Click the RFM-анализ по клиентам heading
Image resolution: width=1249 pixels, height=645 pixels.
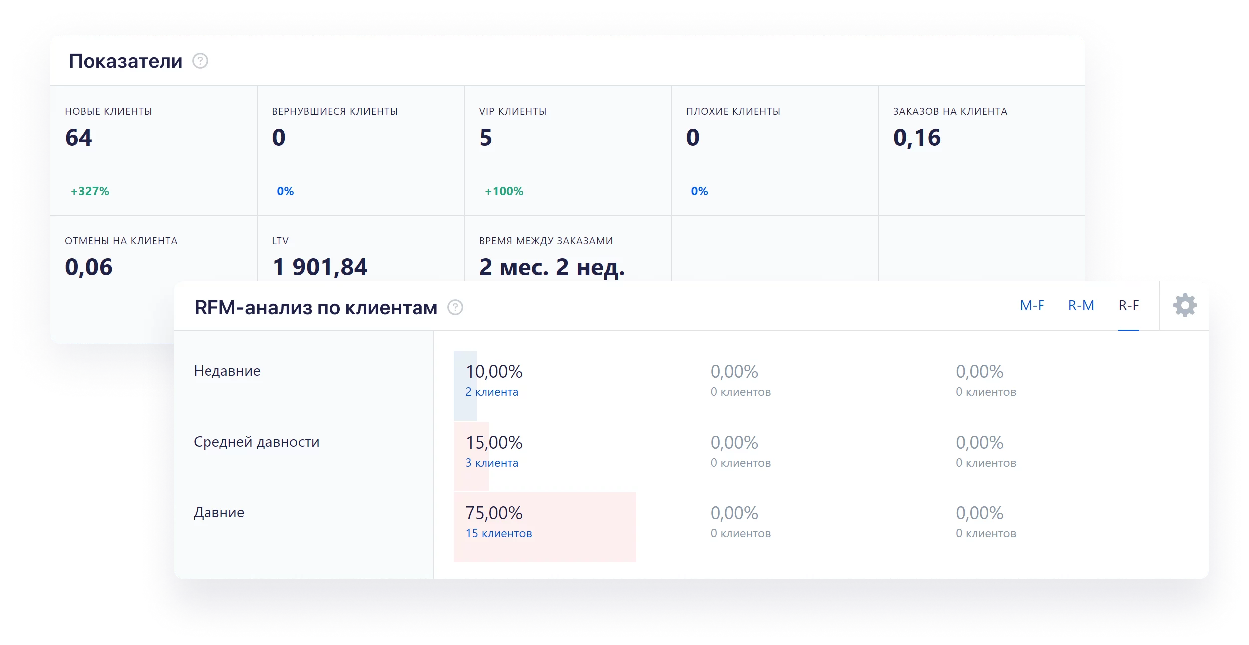(316, 308)
